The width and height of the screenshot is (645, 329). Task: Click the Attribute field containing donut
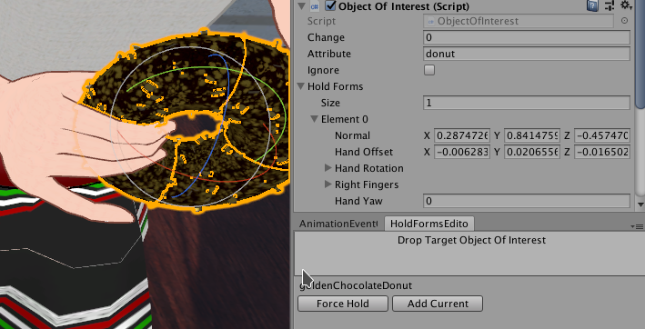tap(527, 54)
